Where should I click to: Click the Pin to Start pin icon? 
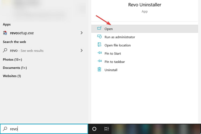click(99, 53)
